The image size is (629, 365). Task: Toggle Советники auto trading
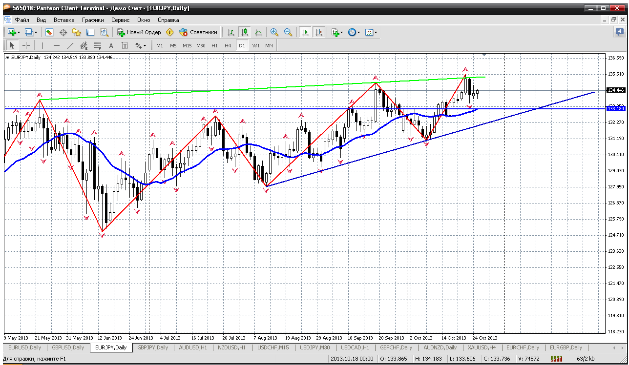tap(198, 32)
